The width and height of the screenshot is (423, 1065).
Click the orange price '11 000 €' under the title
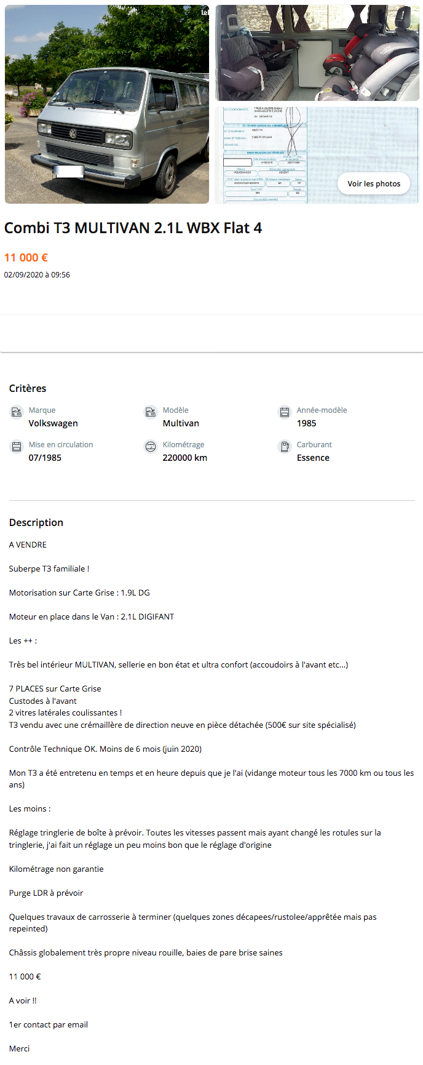click(26, 258)
